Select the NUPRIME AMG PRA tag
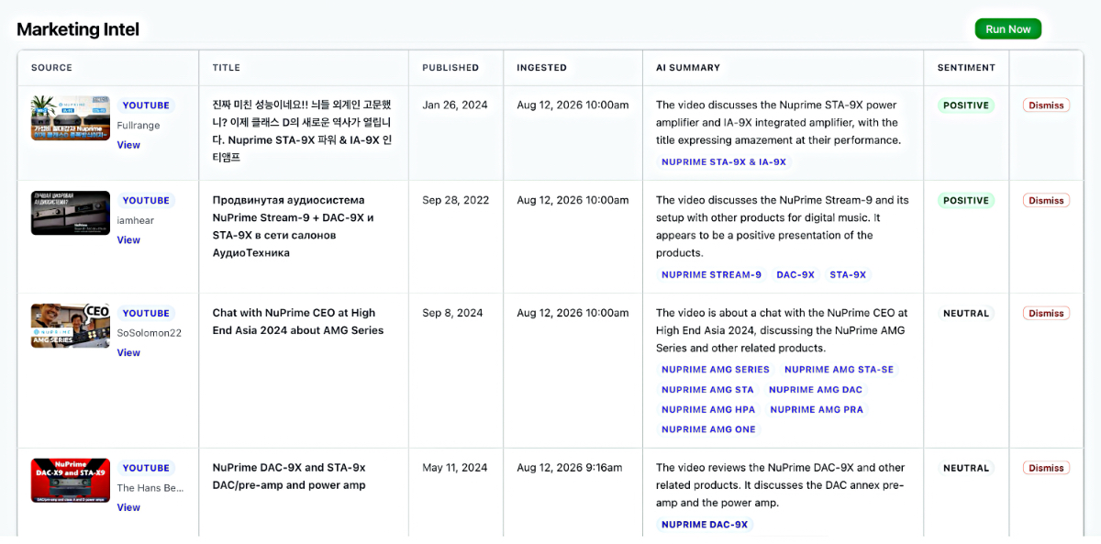1101x544 pixels. (817, 410)
